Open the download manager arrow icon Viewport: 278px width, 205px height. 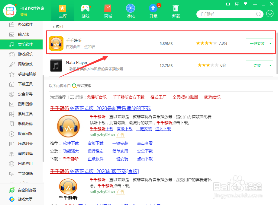click(x=270, y=14)
